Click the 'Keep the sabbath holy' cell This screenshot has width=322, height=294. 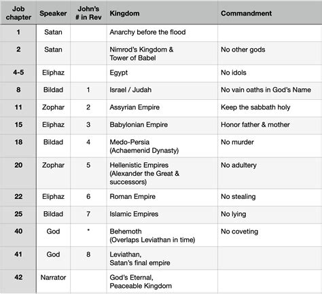(270, 108)
